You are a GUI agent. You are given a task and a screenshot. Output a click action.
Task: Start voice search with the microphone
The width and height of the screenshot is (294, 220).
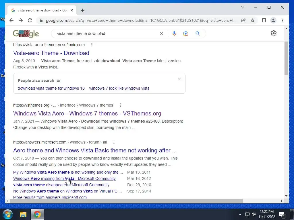click(174, 34)
